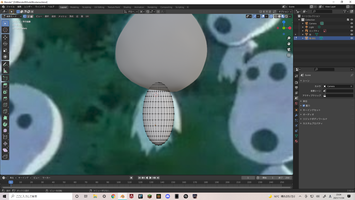The width and height of the screenshot is (355, 200).
Task: Switch perspective/orthographic with grid gizmo
Action: (x=289, y=55)
